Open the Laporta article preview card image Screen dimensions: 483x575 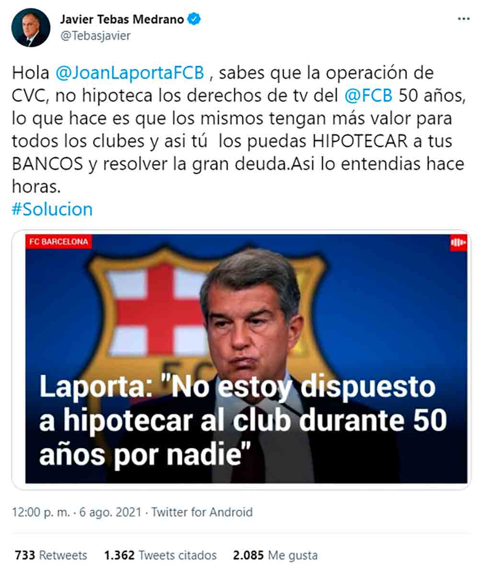[241, 359]
